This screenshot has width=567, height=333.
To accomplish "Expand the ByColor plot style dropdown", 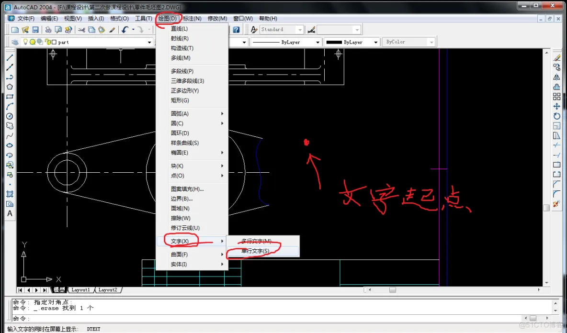I will coord(431,42).
